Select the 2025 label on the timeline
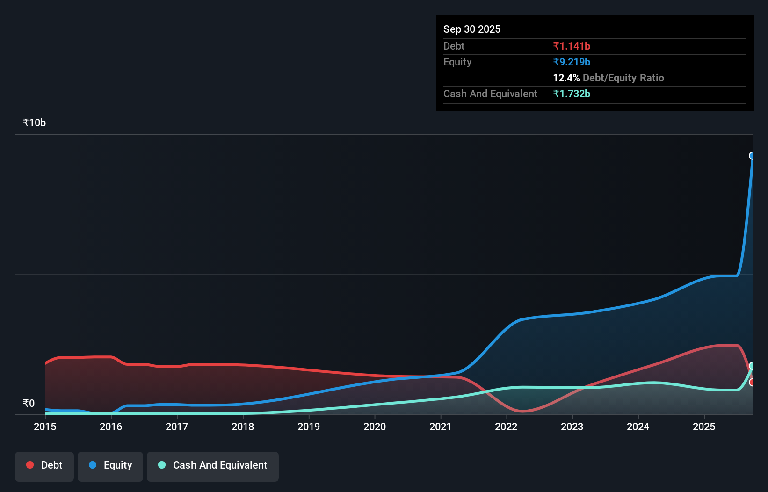 (704, 427)
